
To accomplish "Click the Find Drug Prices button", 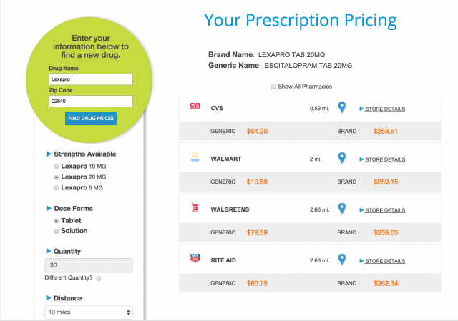I will [91, 118].
